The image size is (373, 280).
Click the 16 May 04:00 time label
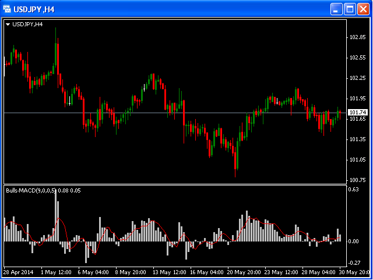[x=206, y=272]
